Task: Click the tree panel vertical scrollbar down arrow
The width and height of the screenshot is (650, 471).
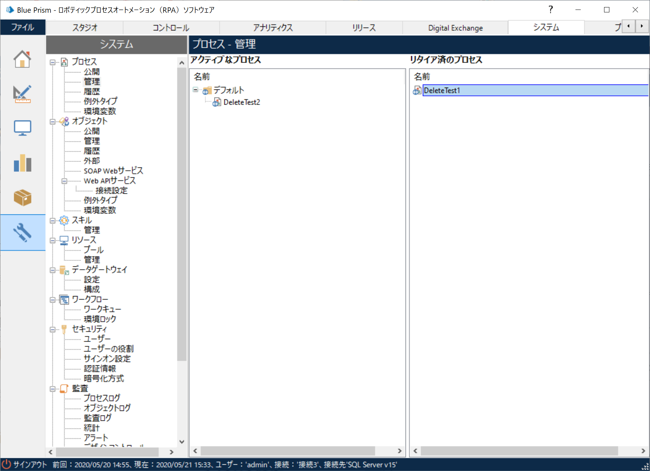Action: click(182, 442)
